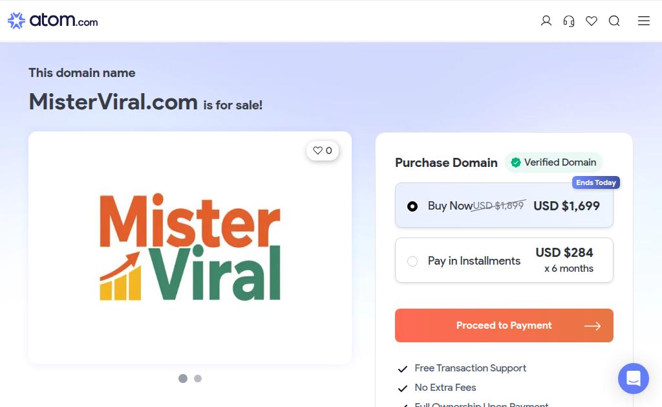Select the Pay in Installments radio option
Image resolution: width=662 pixels, height=407 pixels.
412,261
